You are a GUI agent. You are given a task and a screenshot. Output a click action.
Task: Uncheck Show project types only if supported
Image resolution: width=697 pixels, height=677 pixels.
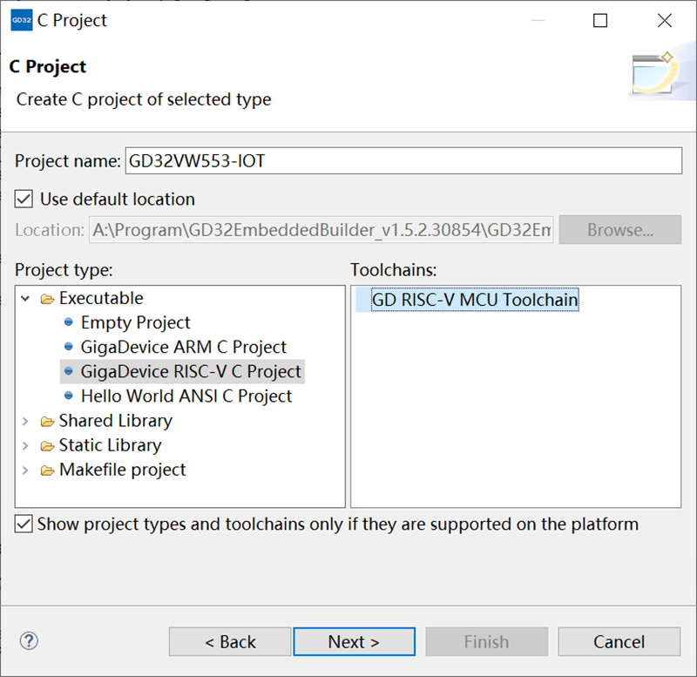24,524
